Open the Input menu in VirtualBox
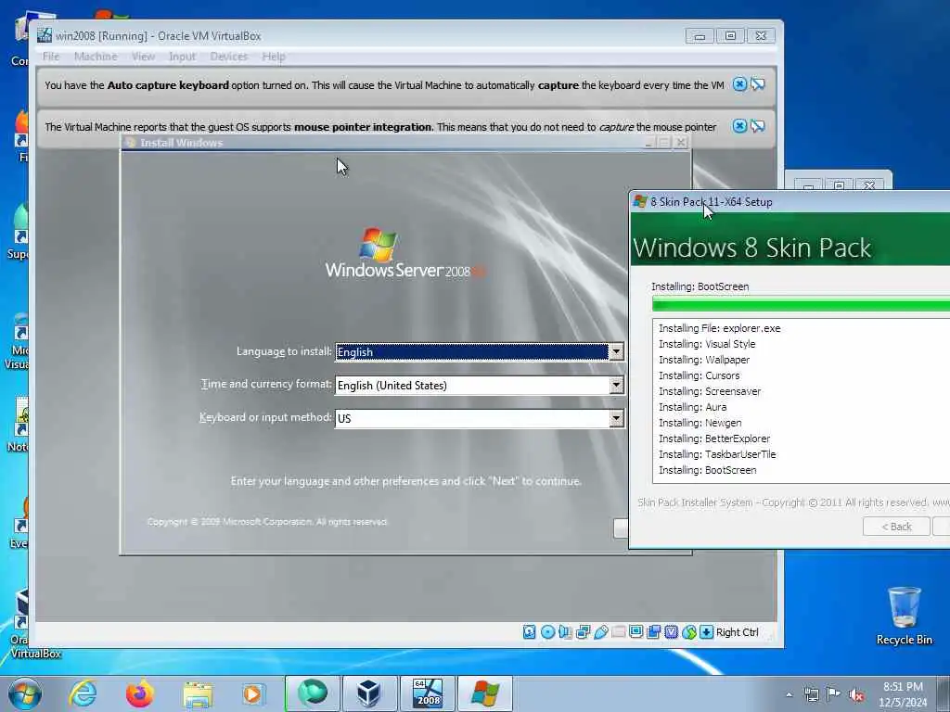This screenshot has width=950, height=712. [x=183, y=57]
